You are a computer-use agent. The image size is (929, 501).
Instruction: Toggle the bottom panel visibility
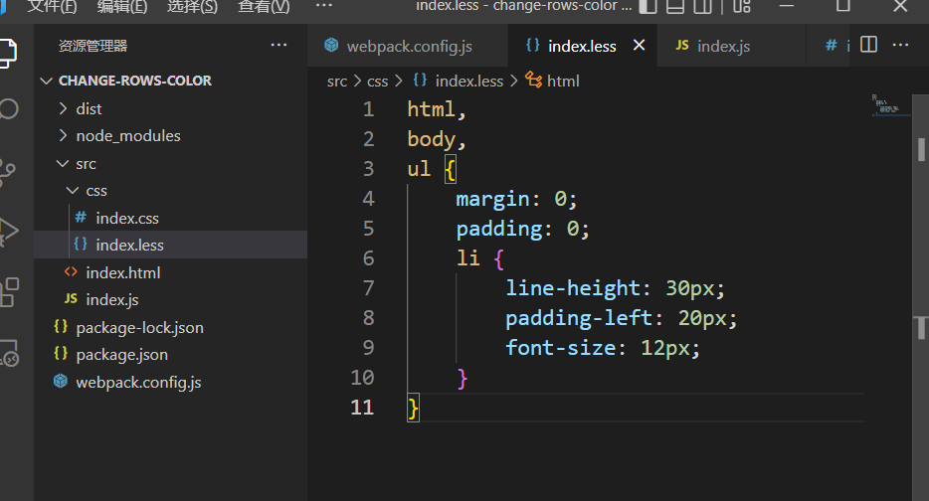tap(675, 7)
